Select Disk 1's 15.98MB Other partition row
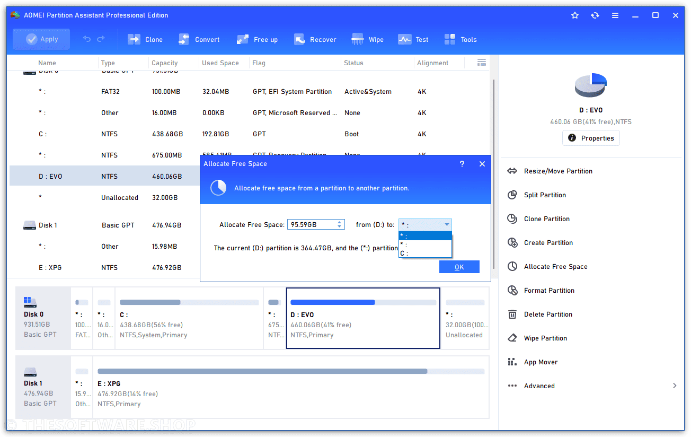The width and height of the screenshot is (691, 437). [105, 246]
